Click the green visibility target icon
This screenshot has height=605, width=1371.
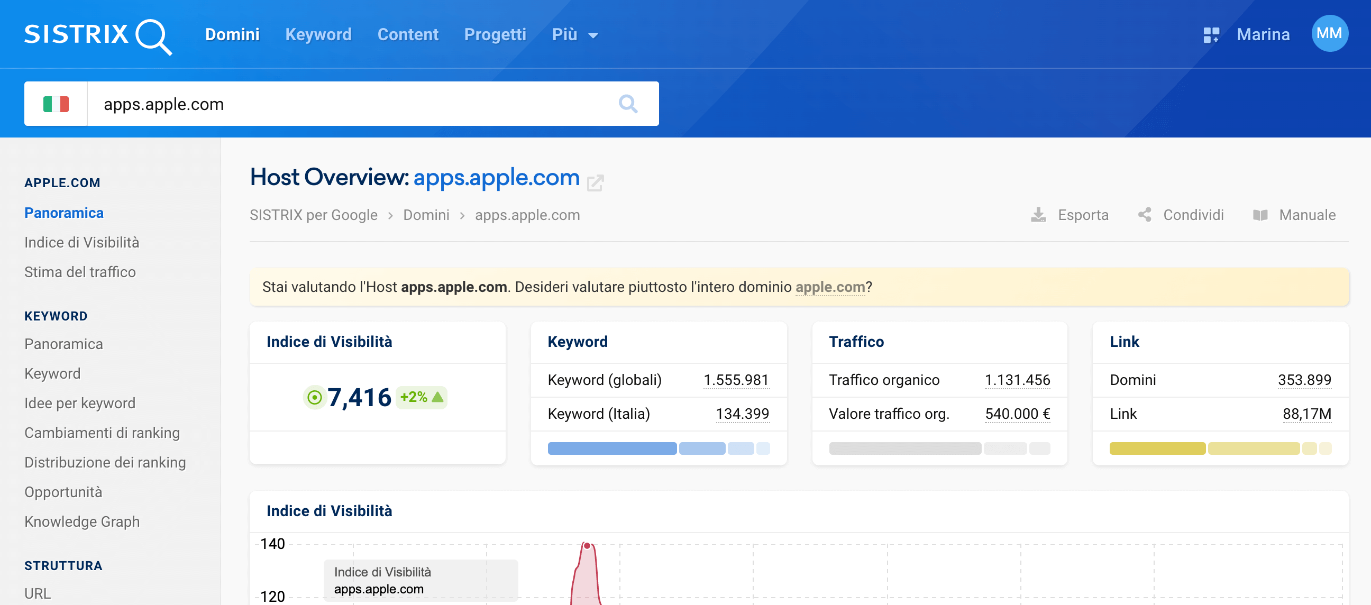(315, 398)
